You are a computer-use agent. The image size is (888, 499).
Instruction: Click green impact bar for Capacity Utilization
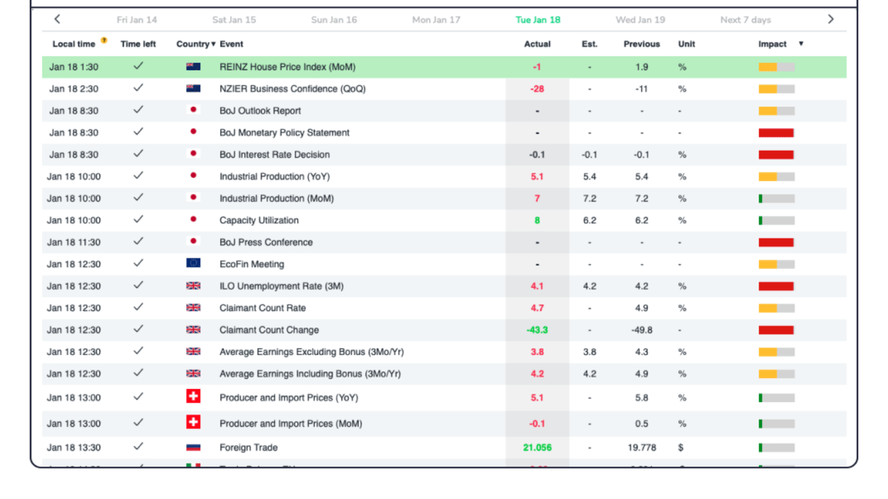pos(776,220)
